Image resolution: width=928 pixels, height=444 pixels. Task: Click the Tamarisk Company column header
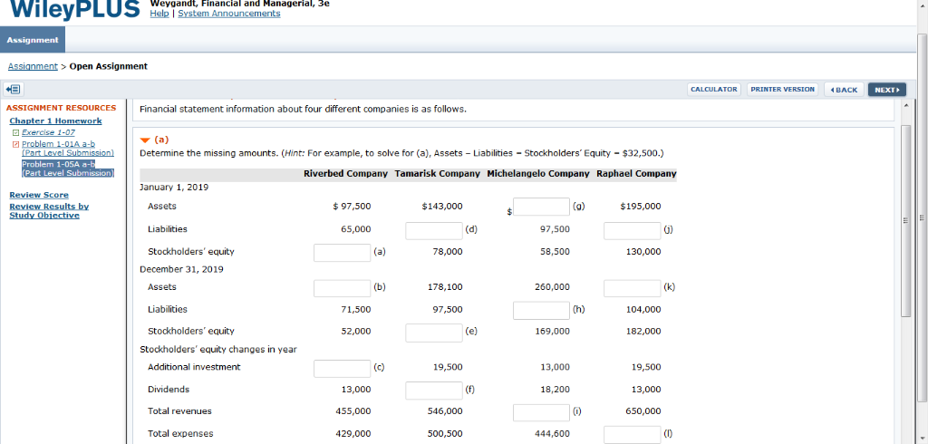[438, 173]
